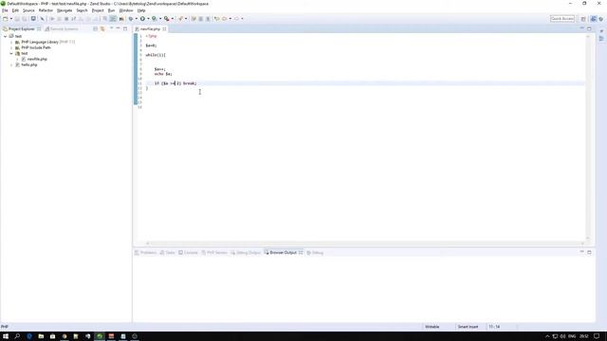Open the Back history dropdown arrow
607x341 pixels.
[230, 19]
